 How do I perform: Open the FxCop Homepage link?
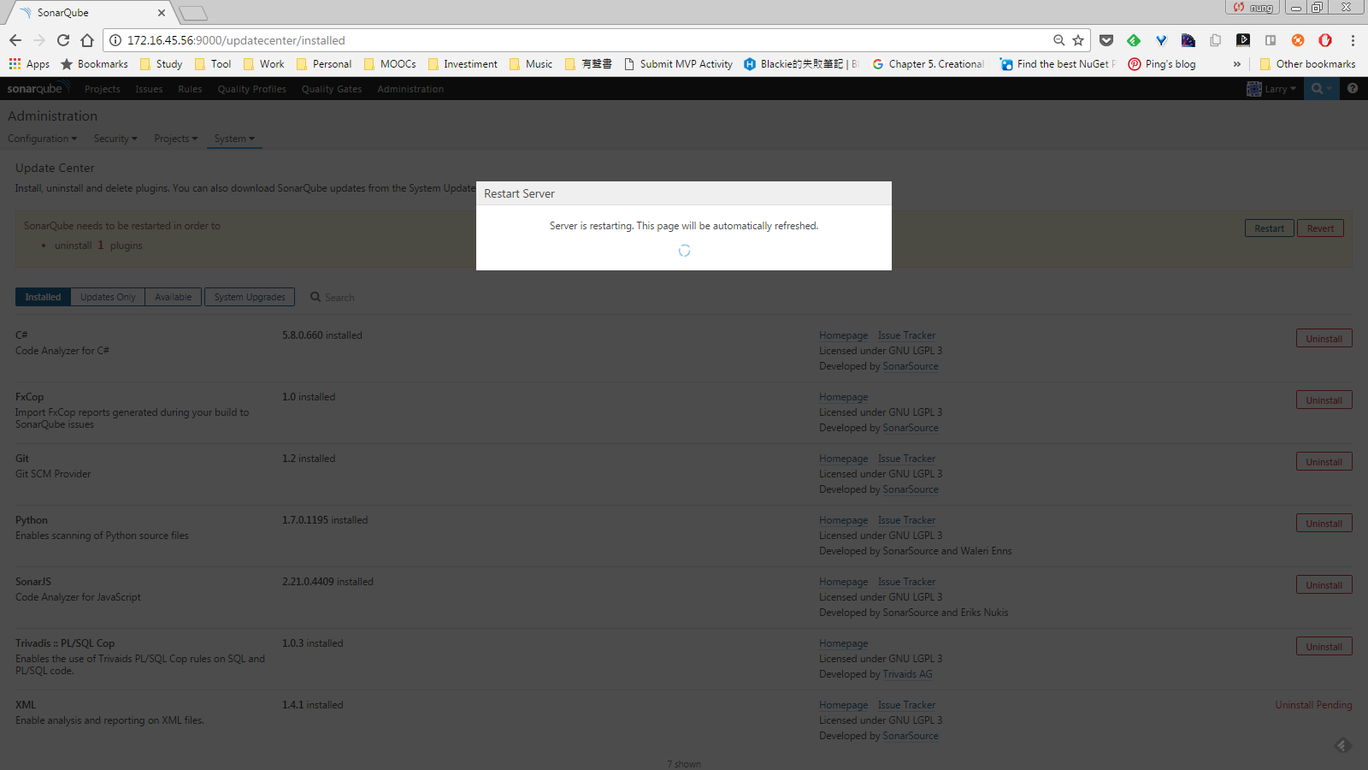point(843,397)
